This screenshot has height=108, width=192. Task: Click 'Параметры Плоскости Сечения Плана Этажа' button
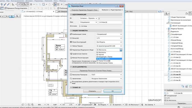click(x=96, y=71)
